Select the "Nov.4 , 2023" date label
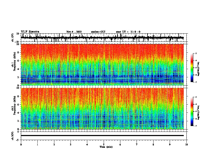Screen dimensions: 210x162 pyautogui.click(x=74, y=32)
